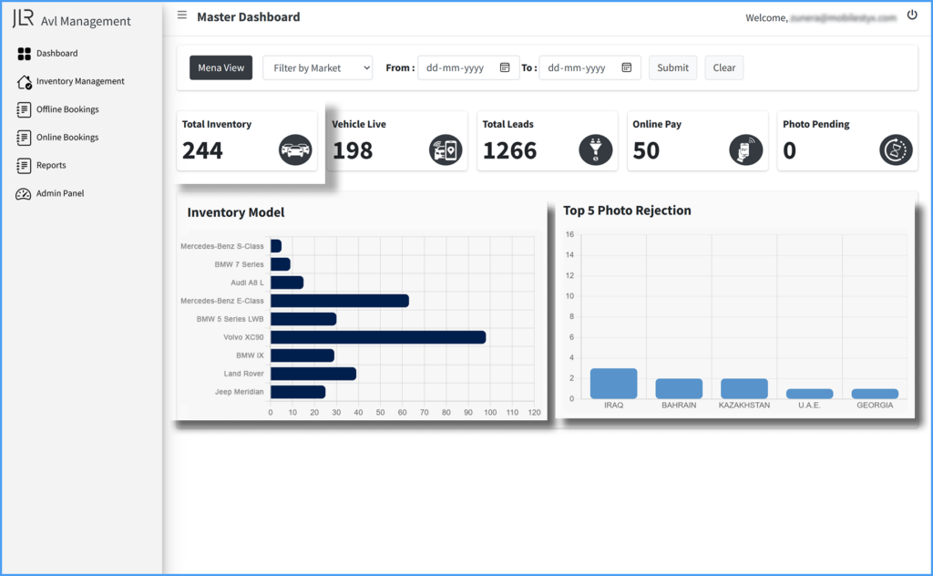
Task: Go to Offline Bookings
Action: pyautogui.click(x=67, y=109)
